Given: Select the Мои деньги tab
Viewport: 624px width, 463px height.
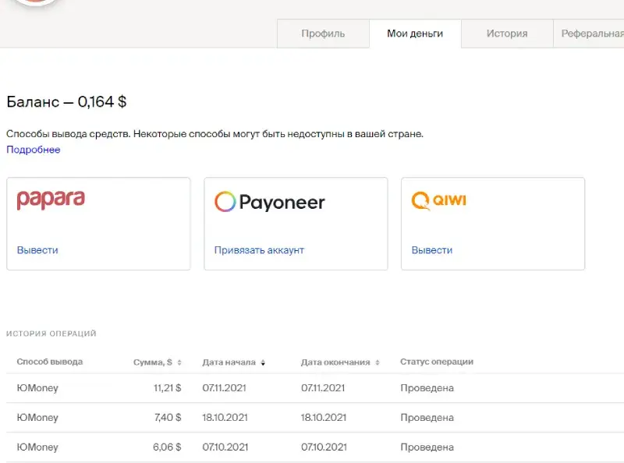Looking at the screenshot, I should tap(415, 34).
